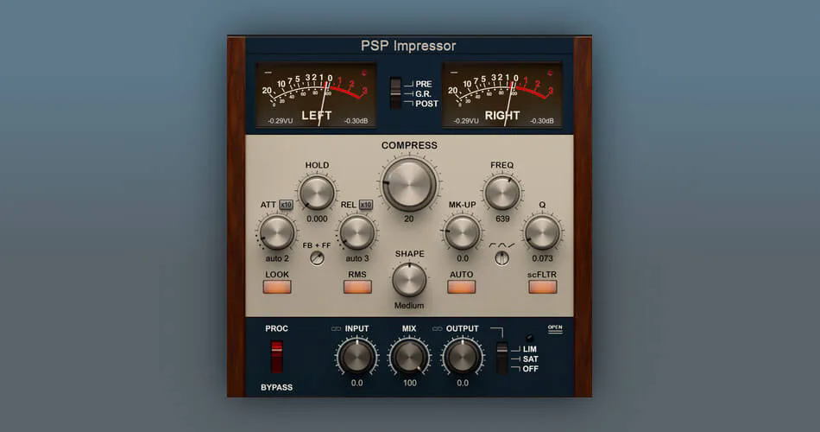Click the PSP Impressor title
The height and width of the screenshot is (432, 820).
coord(408,46)
